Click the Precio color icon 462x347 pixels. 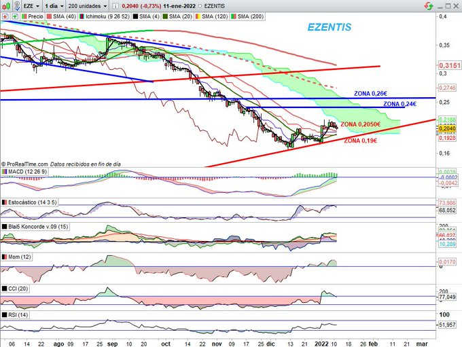24,16
